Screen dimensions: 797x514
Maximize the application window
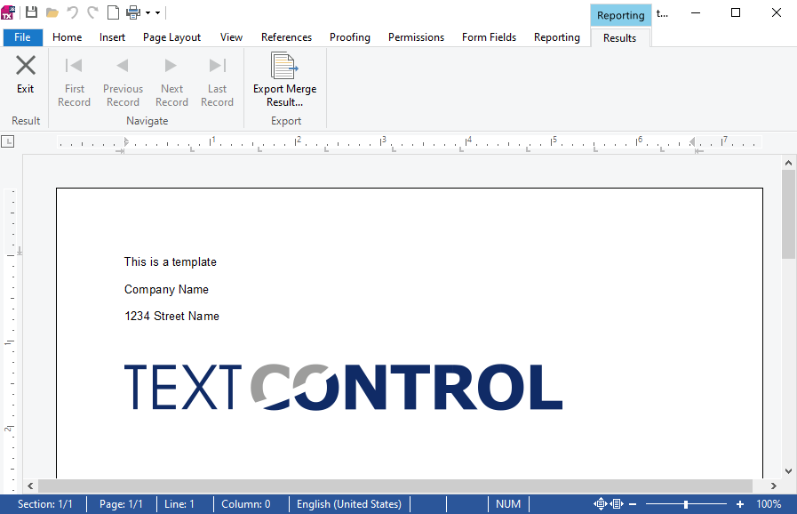point(736,12)
